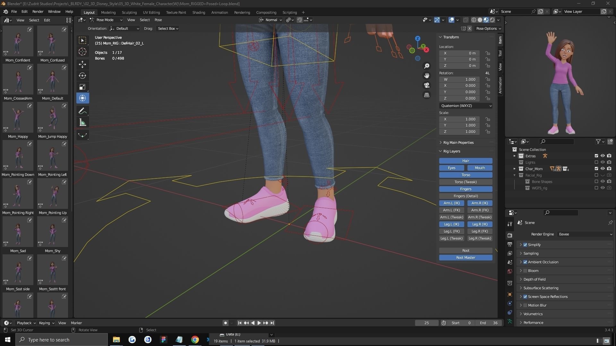The height and width of the screenshot is (346, 616).
Task: Select the 3D Cursor tool
Action: coord(82,52)
